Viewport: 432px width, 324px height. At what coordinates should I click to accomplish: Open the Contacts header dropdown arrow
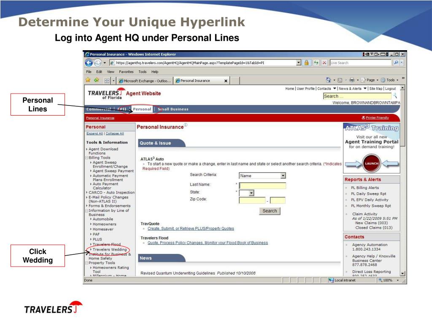[335, 89]
